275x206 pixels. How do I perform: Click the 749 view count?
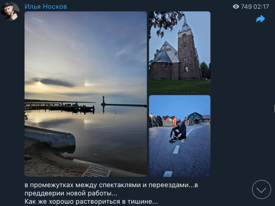pos(246,7)
